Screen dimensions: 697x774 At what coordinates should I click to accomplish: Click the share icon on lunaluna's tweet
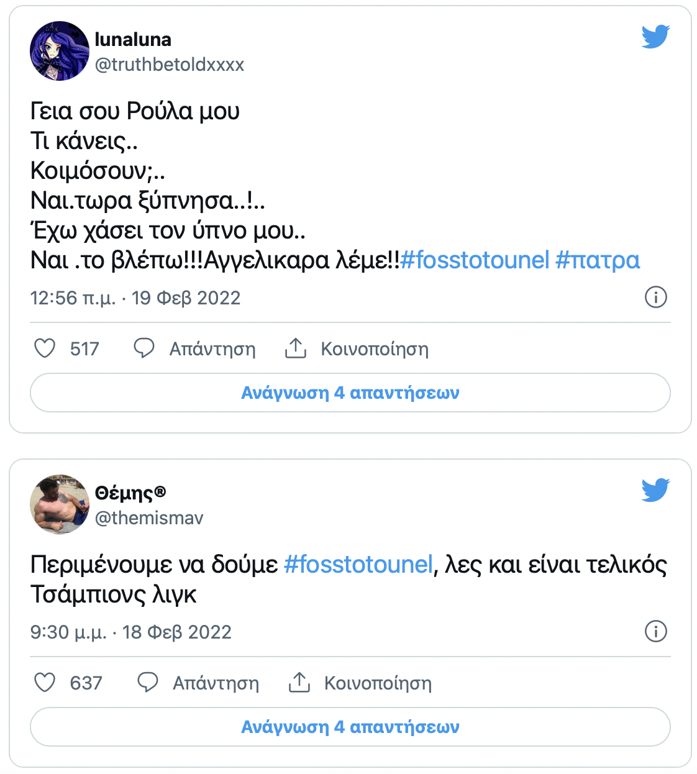297,348
